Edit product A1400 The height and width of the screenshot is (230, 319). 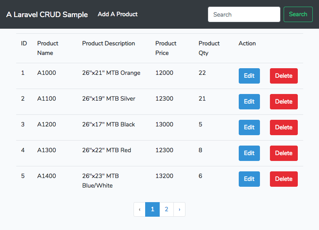pos(249,179)
